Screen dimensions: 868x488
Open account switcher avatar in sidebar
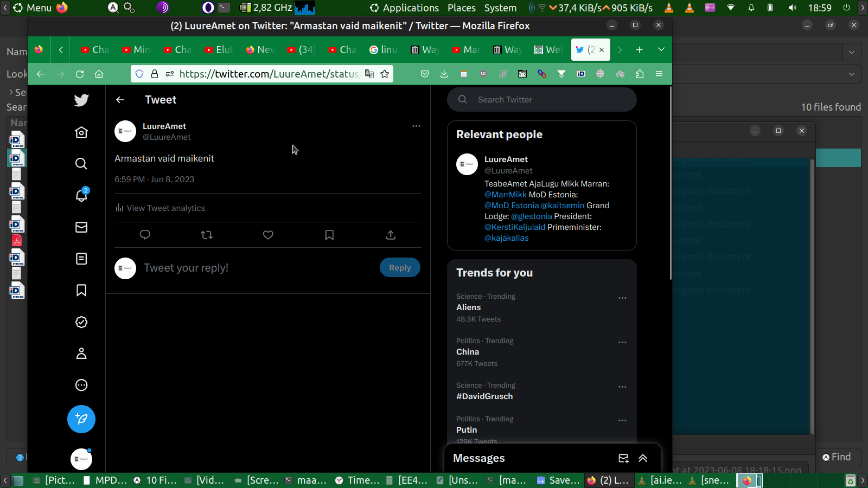(x=81, y=459)
